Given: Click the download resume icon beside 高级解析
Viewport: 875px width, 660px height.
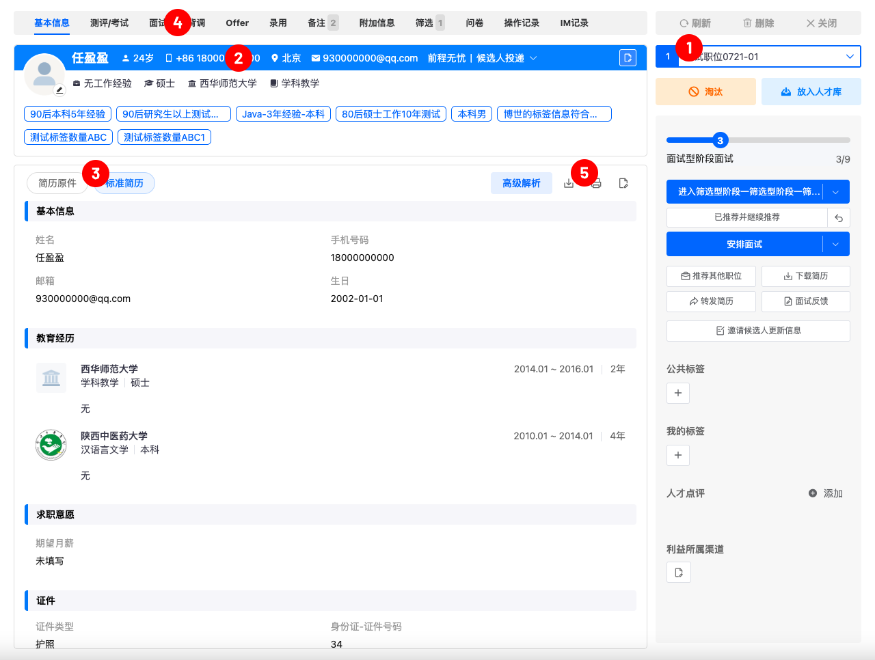Looking at the screenshot, I should pyautogui.click(x=568, y=183).
